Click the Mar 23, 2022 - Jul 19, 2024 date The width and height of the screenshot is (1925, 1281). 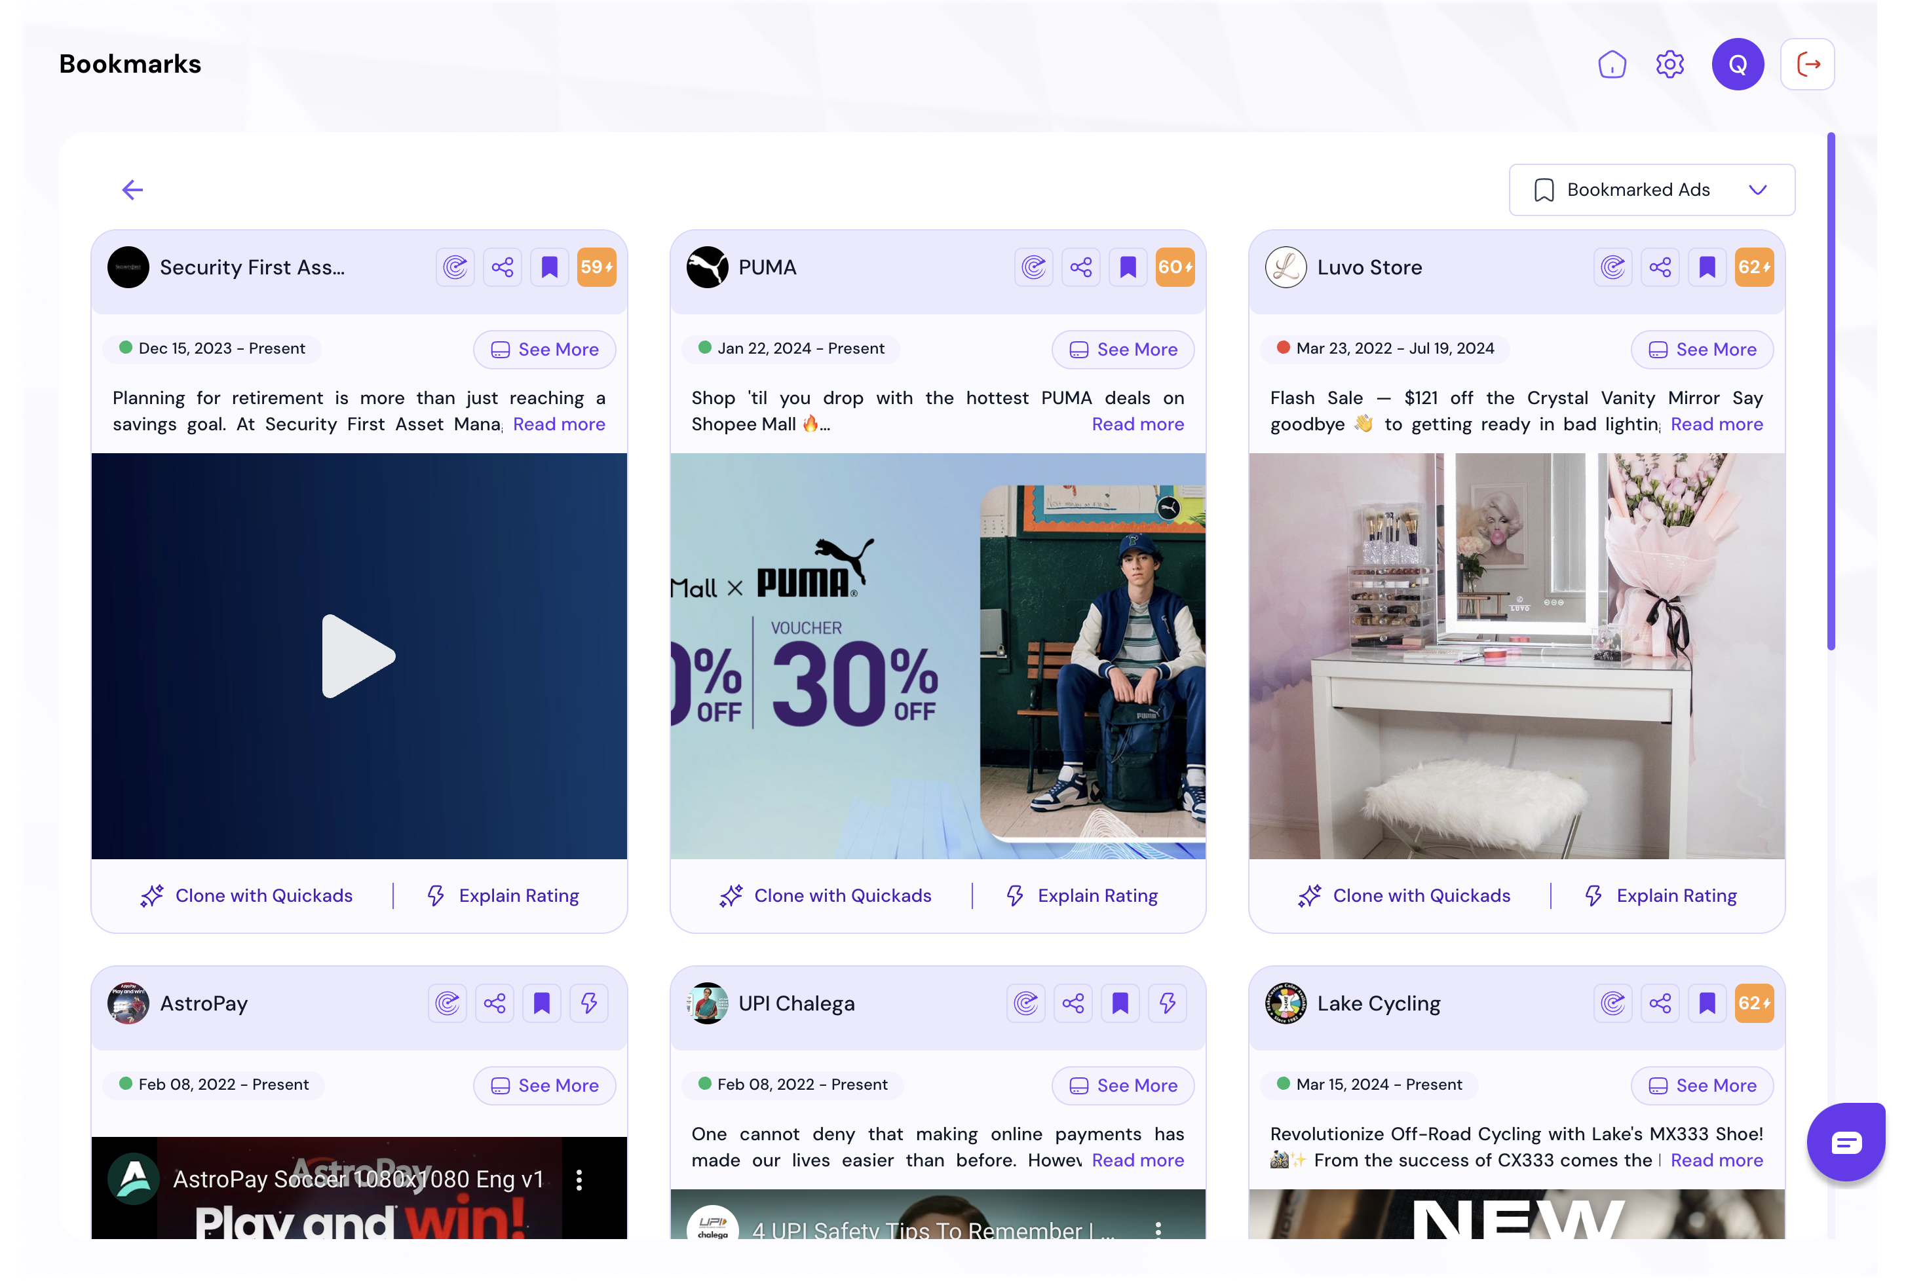click(x=1394, y=349)
